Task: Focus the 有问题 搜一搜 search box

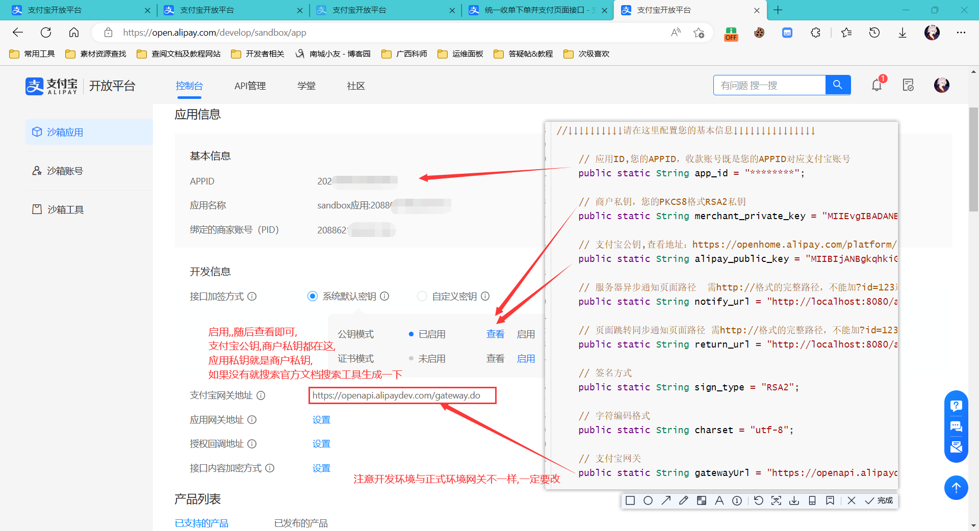Action: (x=769, y=85)
